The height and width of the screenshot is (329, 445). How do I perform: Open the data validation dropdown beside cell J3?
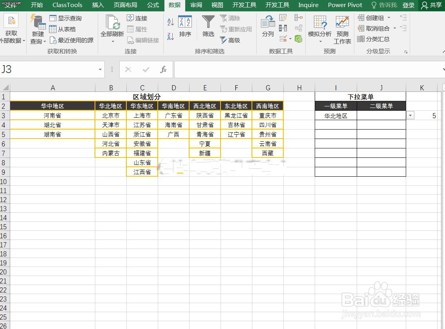410,115
